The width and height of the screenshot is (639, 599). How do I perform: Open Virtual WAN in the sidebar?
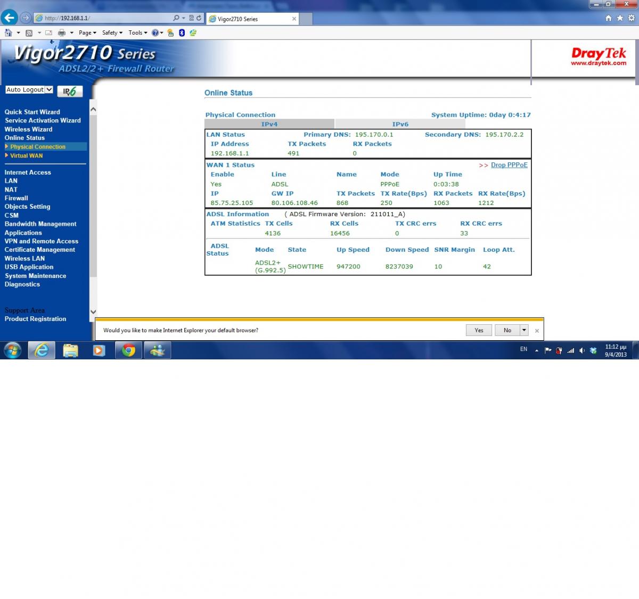tap(26, 155)
